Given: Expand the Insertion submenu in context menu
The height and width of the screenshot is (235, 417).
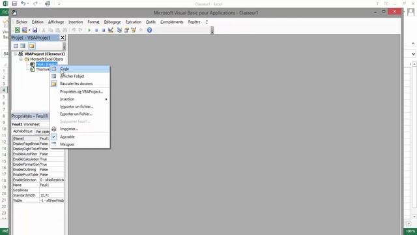Looking at the screenshot, I should [80, 99].
